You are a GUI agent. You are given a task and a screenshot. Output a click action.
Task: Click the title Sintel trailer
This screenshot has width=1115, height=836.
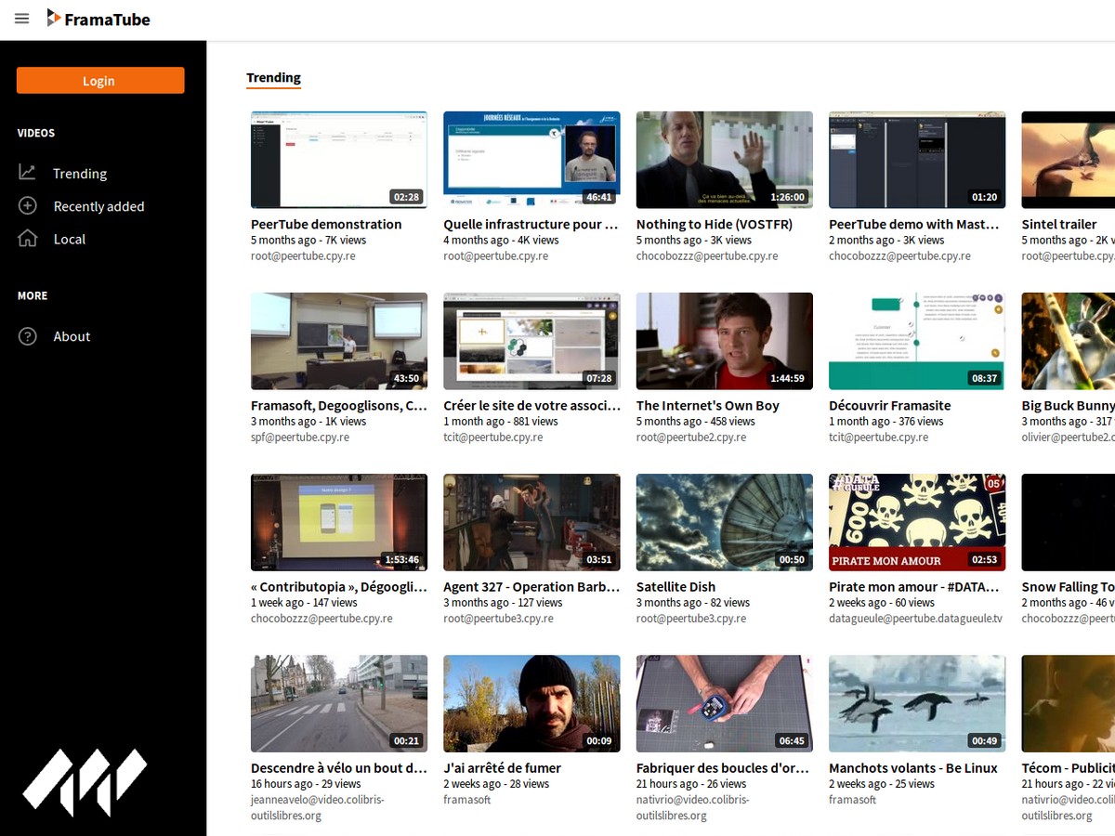coord(1059,224)
